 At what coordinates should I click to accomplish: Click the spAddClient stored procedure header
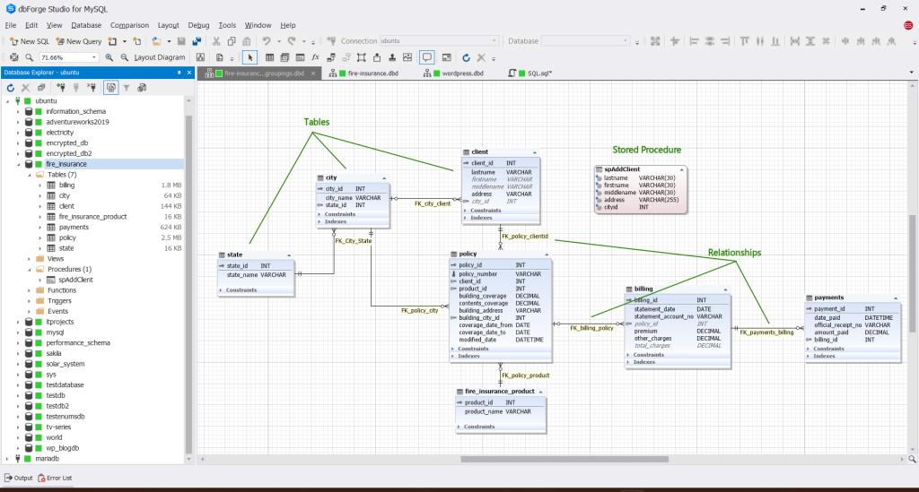click(639, 169)
